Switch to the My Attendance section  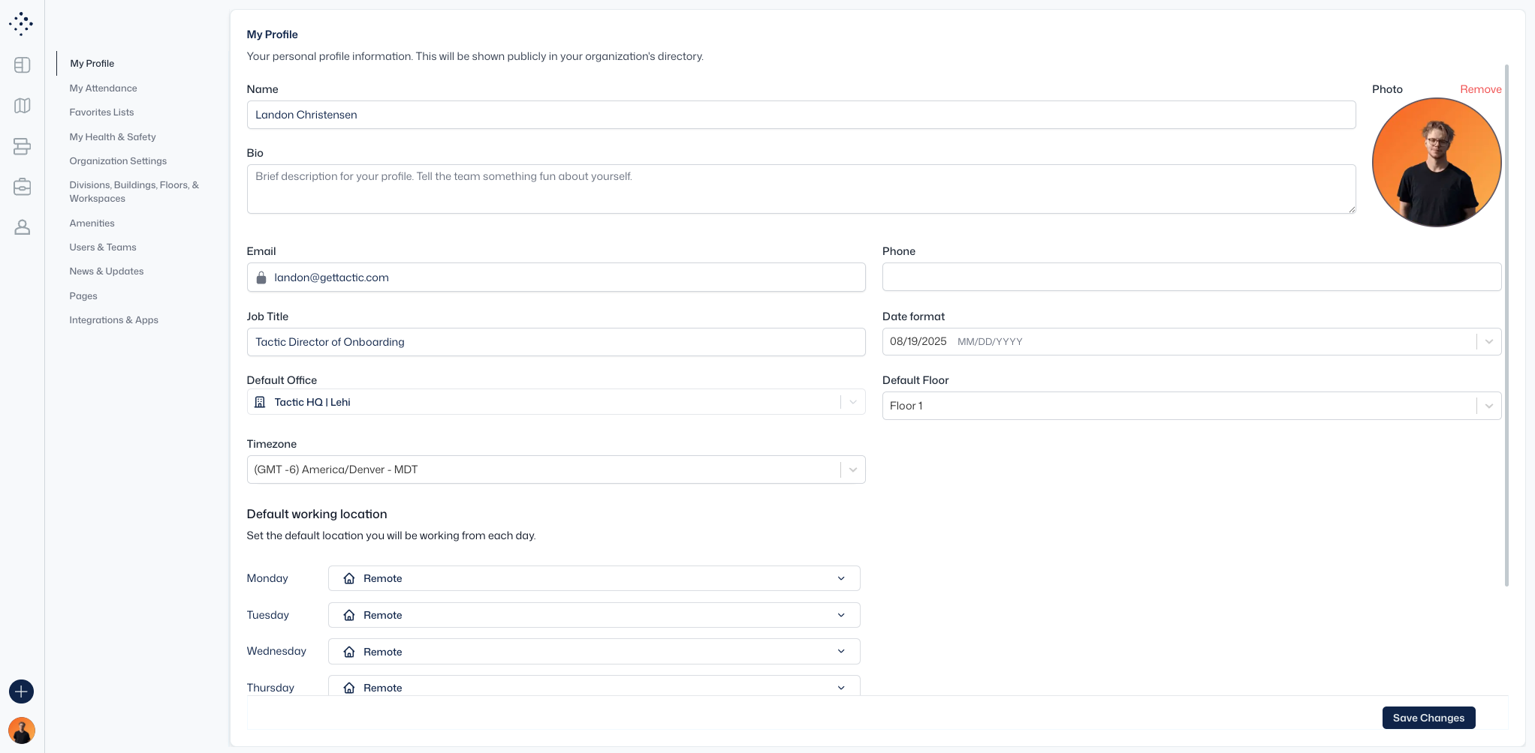click(x=103, y=88)
